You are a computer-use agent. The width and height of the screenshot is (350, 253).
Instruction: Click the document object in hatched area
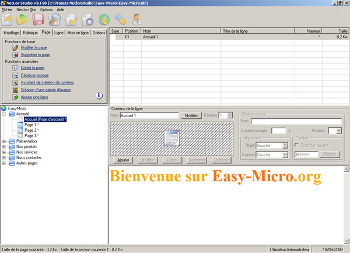(x=172, y=138)
